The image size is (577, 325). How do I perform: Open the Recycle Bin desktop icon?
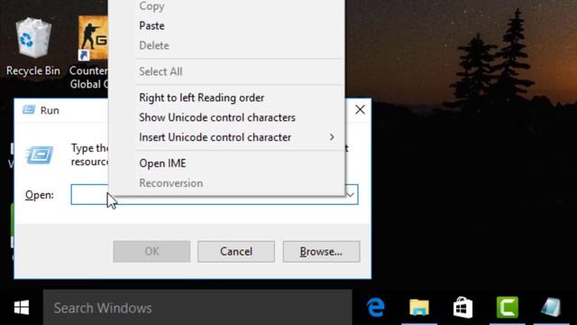[x=33, y=46]
